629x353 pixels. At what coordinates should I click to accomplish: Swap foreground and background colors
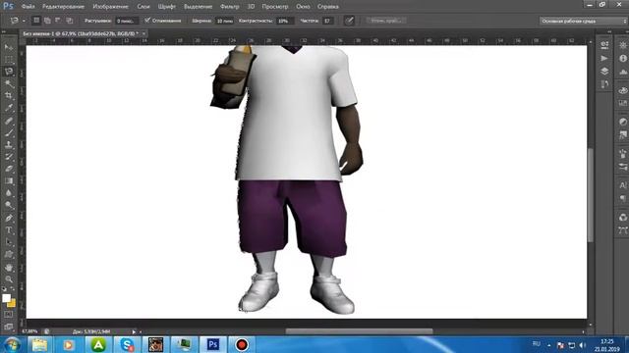pyautogui.click(x=13, y=289)
